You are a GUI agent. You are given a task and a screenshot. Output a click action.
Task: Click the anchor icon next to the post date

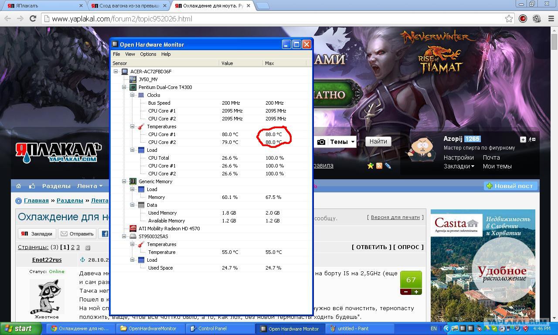pos(82,260)
